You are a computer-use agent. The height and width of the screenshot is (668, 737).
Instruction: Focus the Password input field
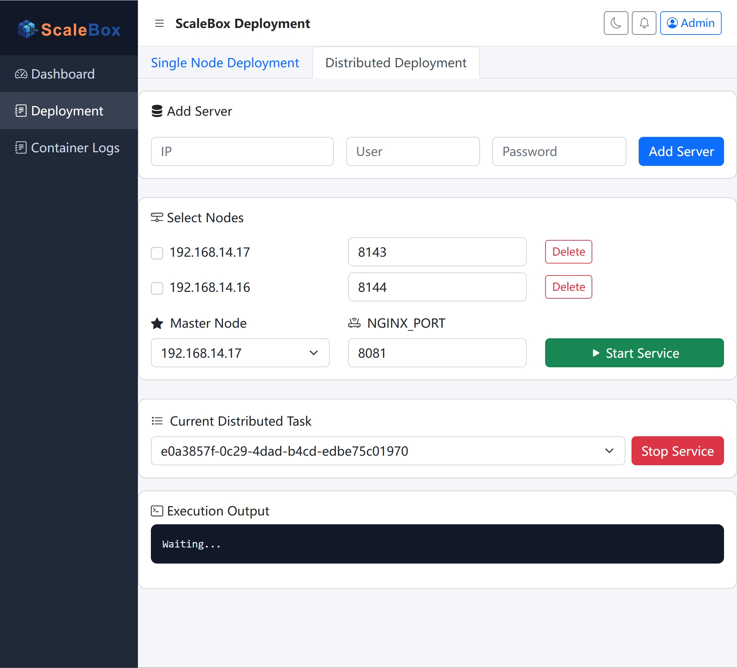coord(558,151)
